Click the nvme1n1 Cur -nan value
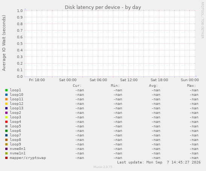Viewport: 206px width, 171px height. point(79,153)
